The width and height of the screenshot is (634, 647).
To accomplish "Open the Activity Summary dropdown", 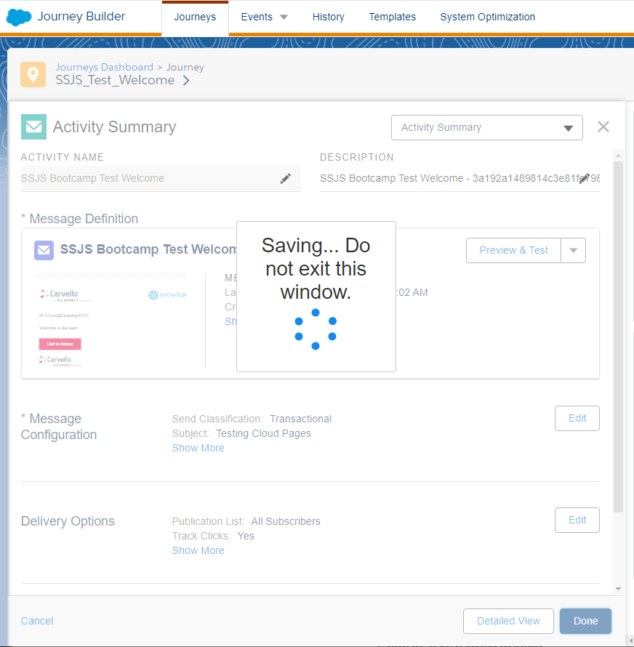I will [x=486, y=128].
